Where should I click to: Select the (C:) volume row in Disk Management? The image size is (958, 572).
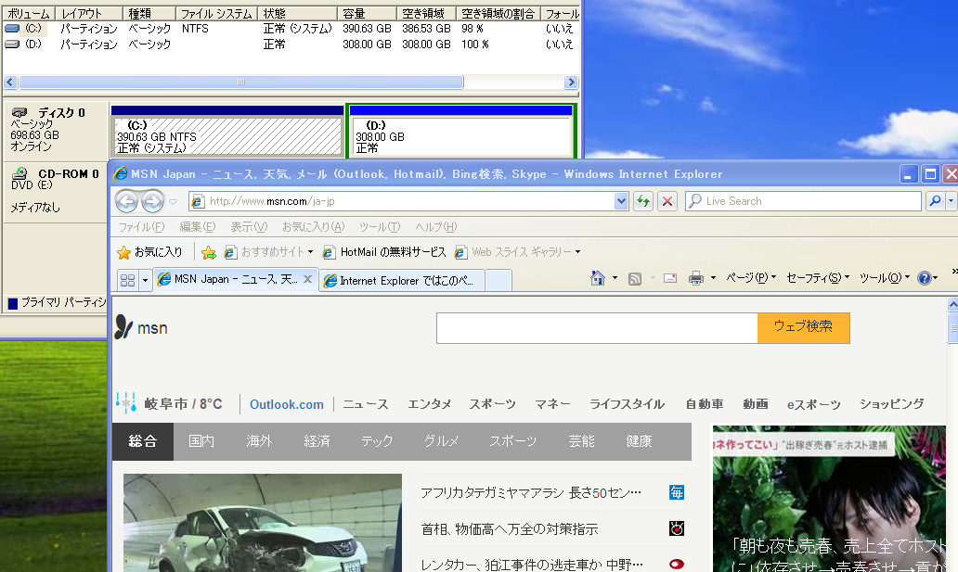291,29
